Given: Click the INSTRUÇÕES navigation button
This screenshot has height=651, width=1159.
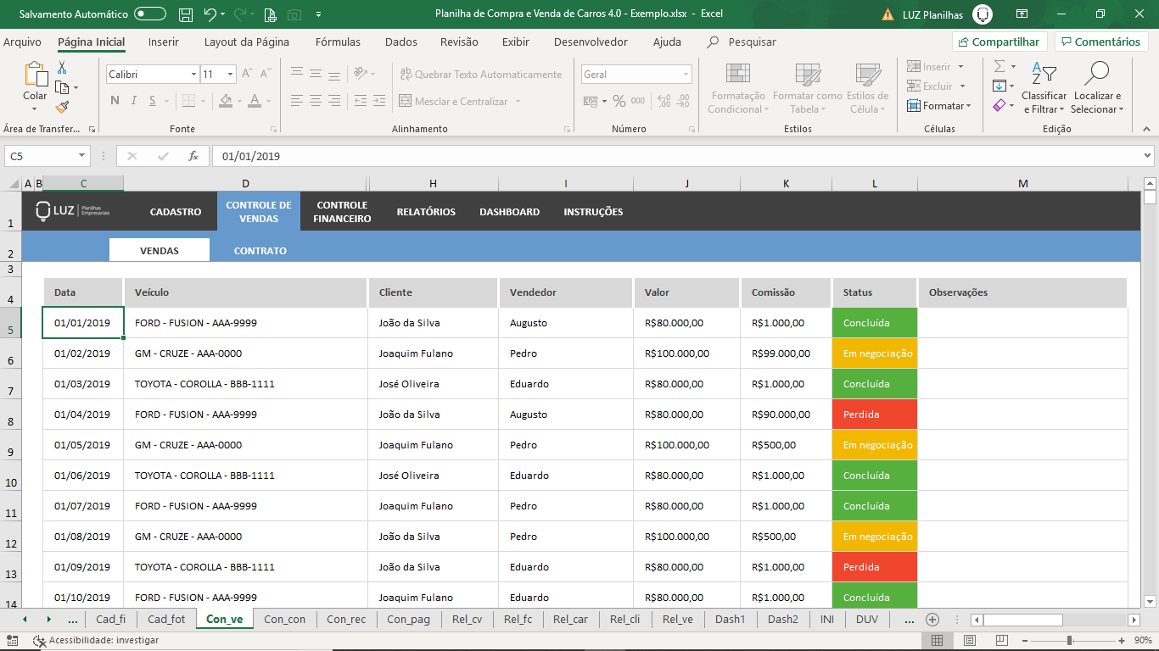Looking at the screenshot, I should pyautogui.click(x=593, y=212).
